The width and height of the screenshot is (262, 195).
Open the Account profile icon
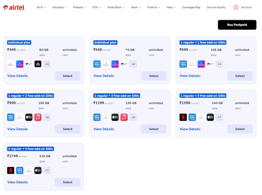point(236,7)
